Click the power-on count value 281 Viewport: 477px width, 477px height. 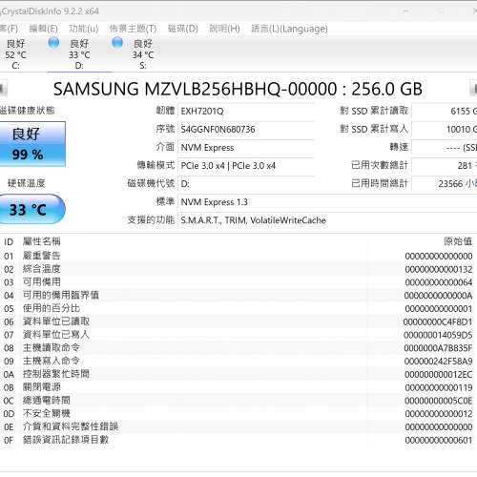coord(445,166)
